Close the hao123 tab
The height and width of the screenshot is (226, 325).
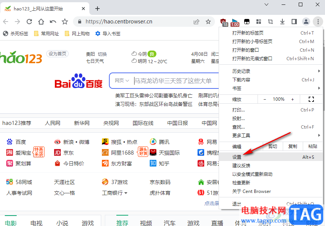click(83, 9)
